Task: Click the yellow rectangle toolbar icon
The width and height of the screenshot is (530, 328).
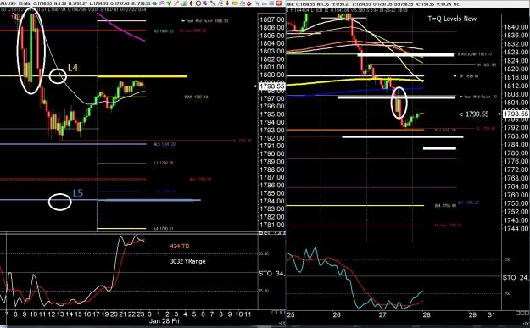Action: click(235, 3)
